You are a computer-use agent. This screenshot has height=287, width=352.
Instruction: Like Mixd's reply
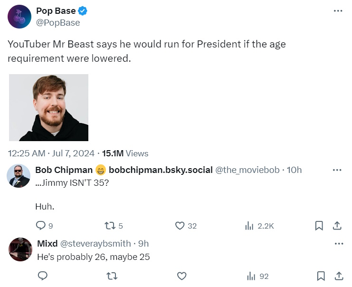coord(181,276)
